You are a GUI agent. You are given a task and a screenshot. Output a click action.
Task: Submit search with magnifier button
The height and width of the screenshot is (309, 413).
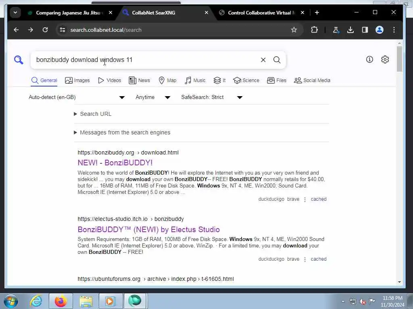coord(277,60)
